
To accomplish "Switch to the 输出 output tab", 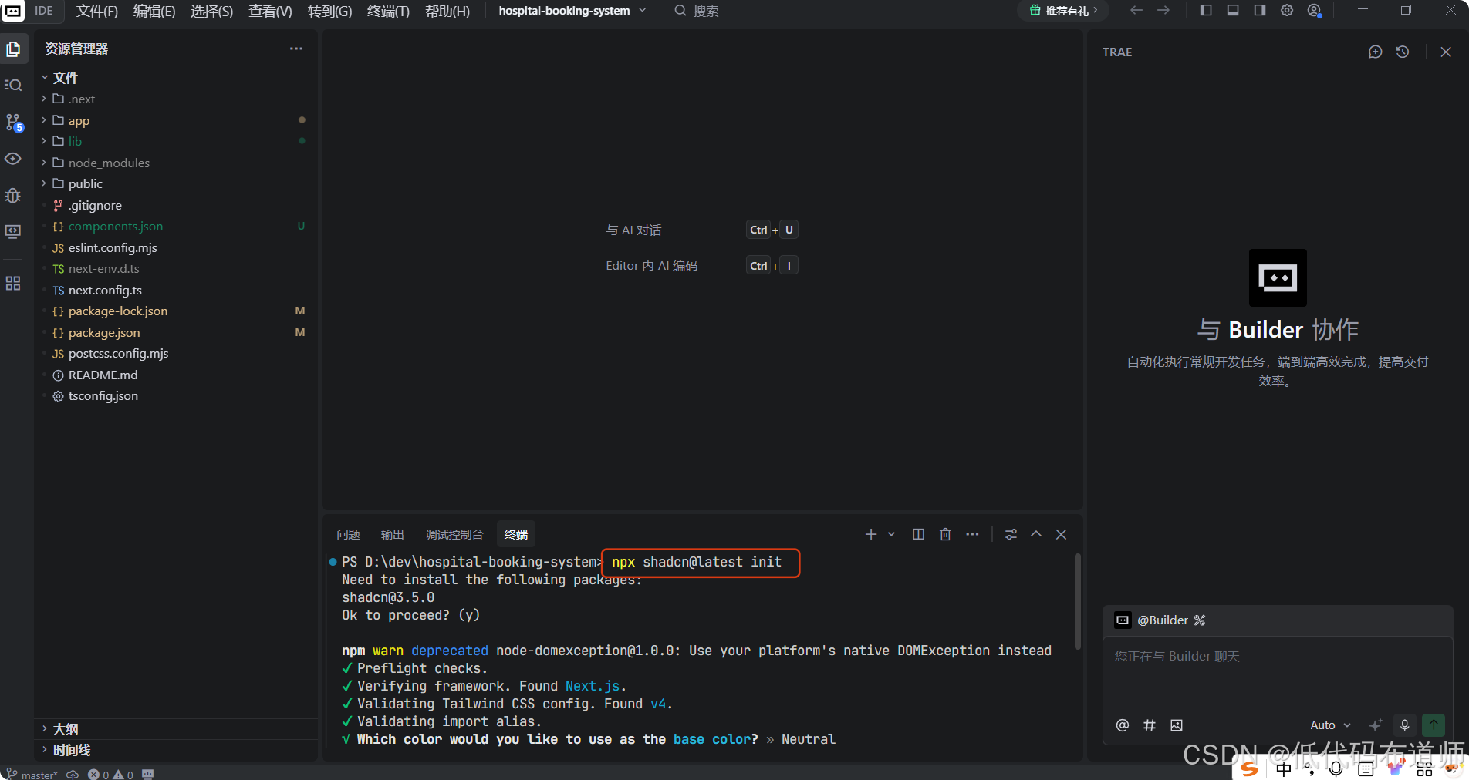I will tap(392, 534).
